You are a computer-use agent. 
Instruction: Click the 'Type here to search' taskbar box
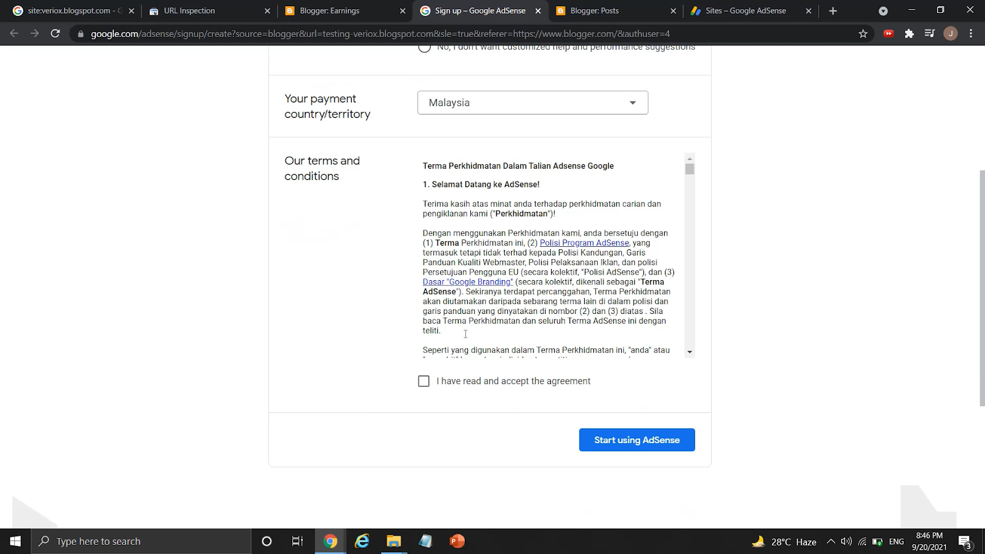[x=141, y=541]
